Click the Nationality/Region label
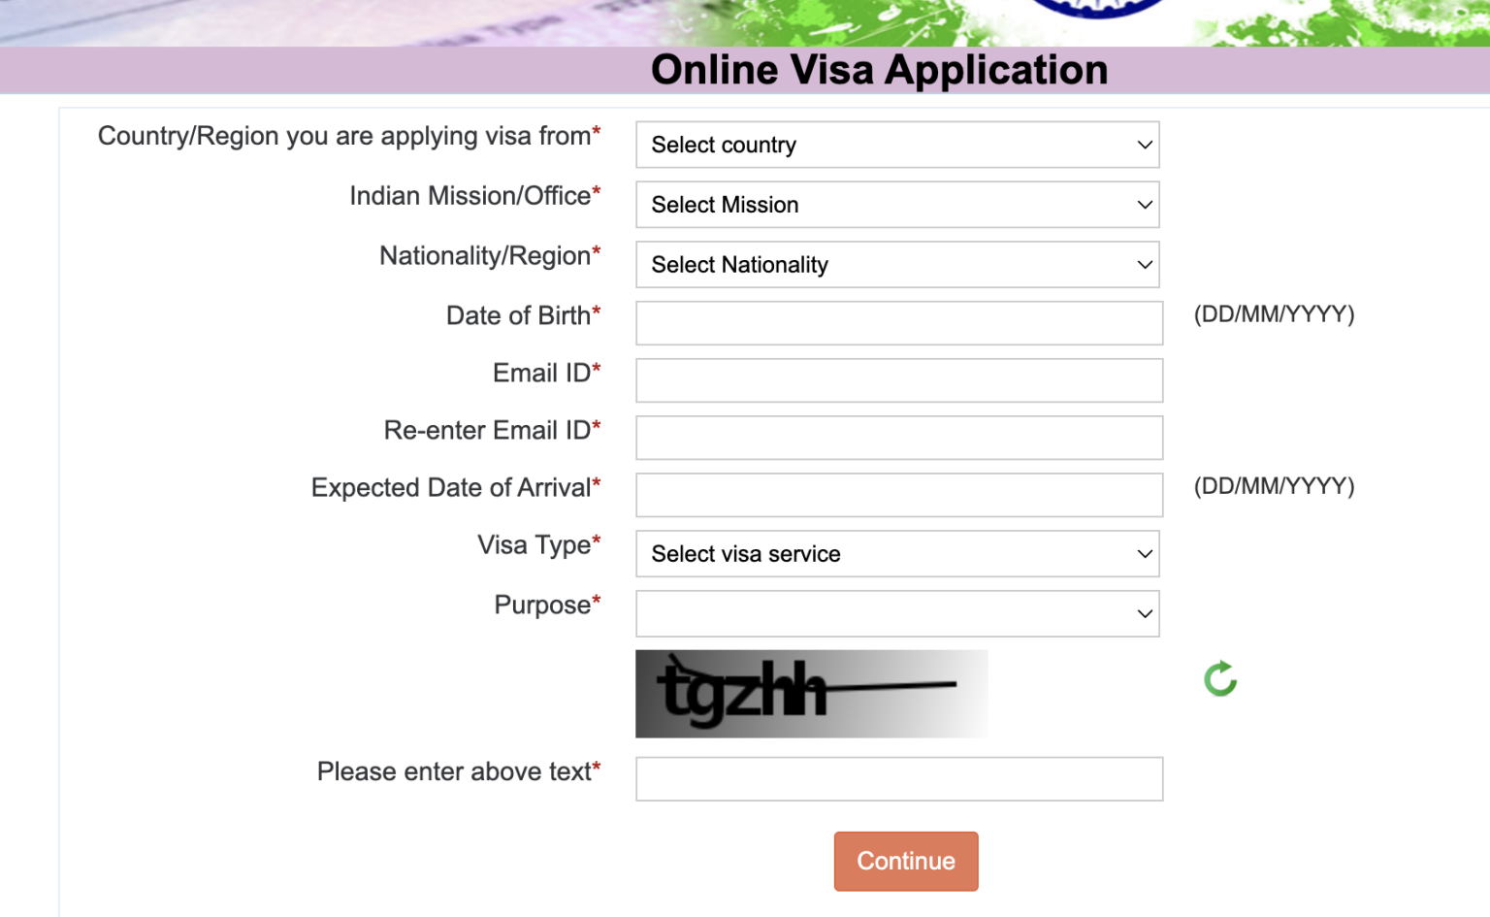 click(485, 256)
